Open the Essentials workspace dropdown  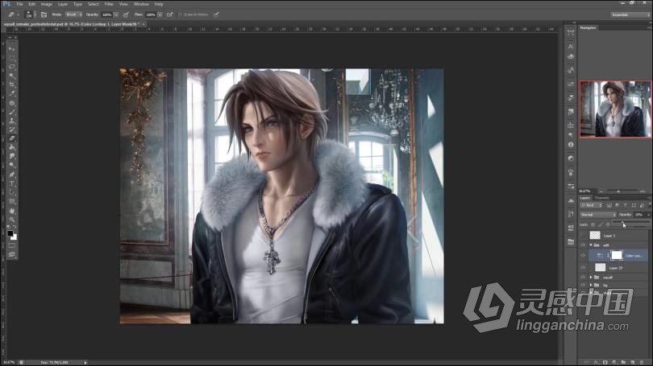pos(630,14)
